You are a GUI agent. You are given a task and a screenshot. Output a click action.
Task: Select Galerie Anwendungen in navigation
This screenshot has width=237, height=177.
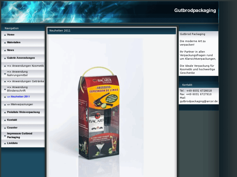click(21, 58)
